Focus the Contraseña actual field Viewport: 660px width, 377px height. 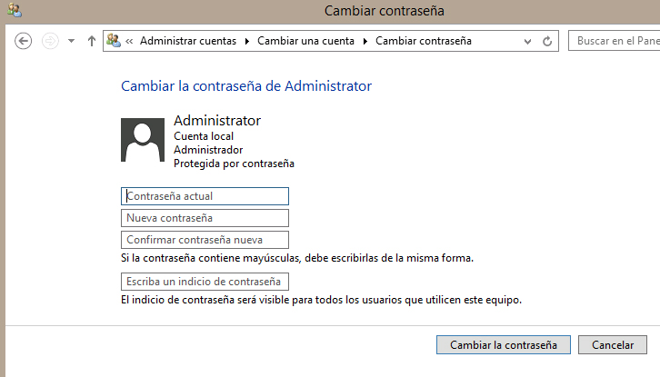[205, 196]
